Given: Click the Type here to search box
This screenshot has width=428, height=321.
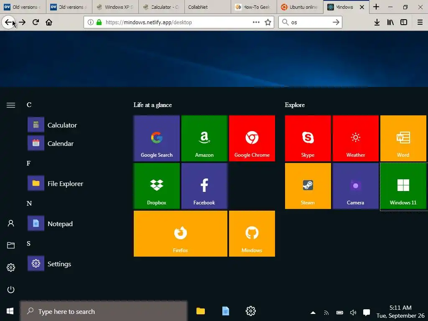Looking at the screenshot, I should pos(104,311).
